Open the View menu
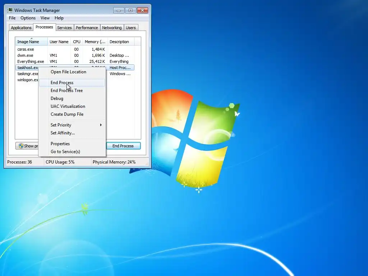 point(45,18)
